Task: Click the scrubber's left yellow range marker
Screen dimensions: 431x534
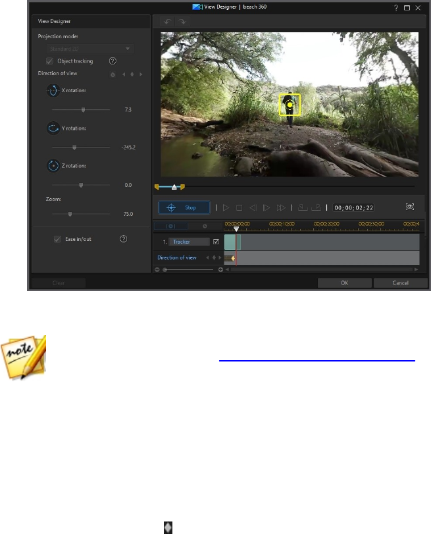Action: 157,187
